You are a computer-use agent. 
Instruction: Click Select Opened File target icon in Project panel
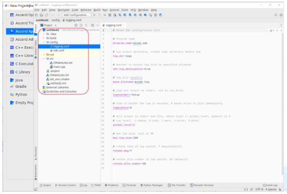tap(76, 25)
